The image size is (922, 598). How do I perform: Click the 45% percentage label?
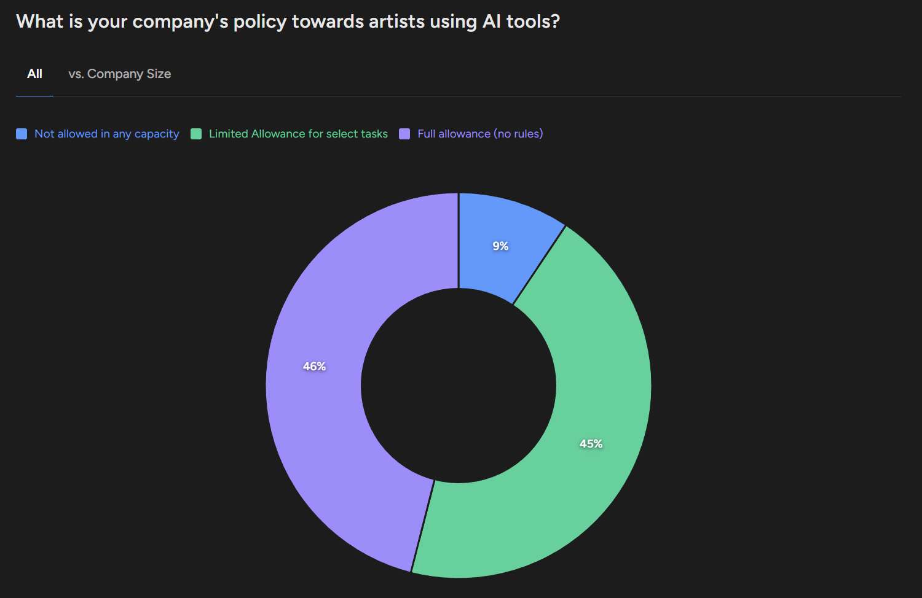pos(591,443)
